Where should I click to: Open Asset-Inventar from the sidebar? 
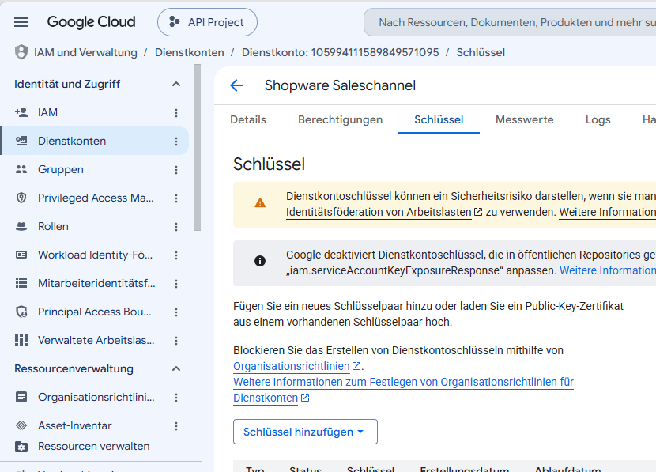pos(95,425)
